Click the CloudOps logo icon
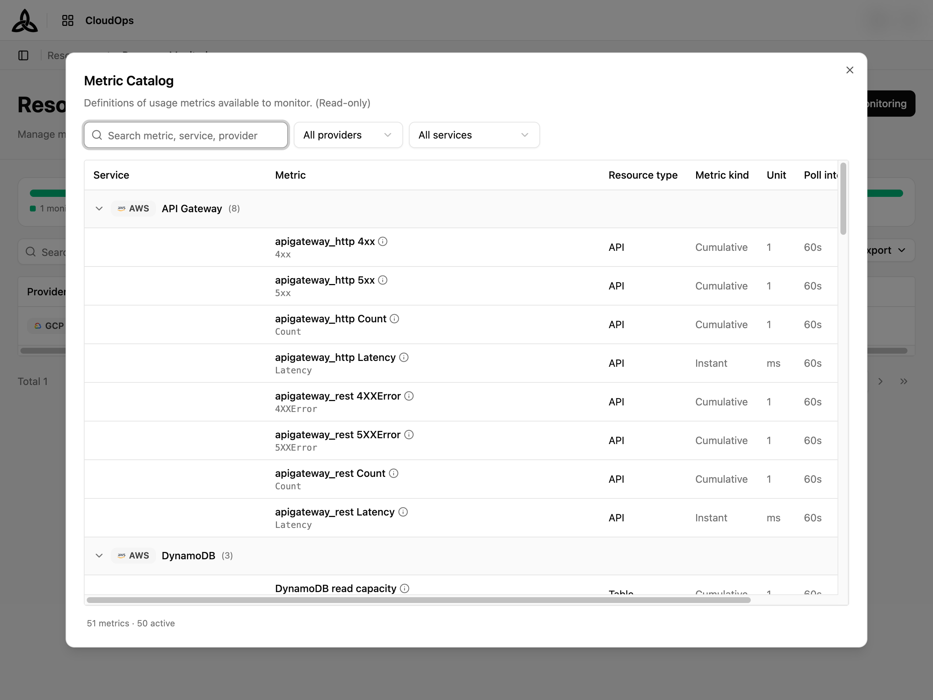This screenshot has width=933, height=700. click(24, 21)
